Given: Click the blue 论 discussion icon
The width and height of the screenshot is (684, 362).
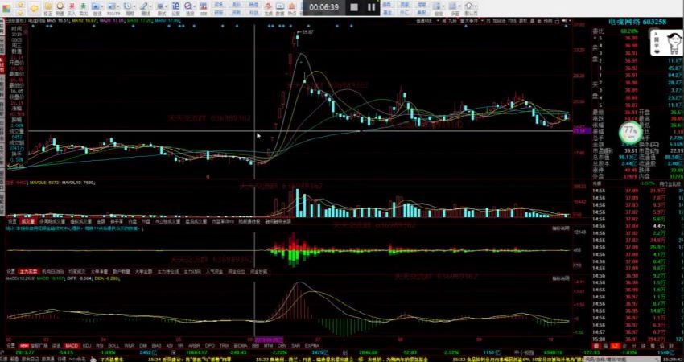Looking at the screenshot, I should click(x=175, y=6).
